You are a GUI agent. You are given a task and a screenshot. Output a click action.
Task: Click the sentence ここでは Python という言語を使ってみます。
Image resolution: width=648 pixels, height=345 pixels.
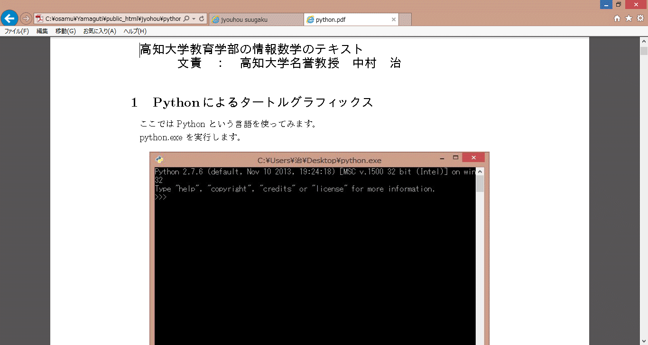point(228,124)
